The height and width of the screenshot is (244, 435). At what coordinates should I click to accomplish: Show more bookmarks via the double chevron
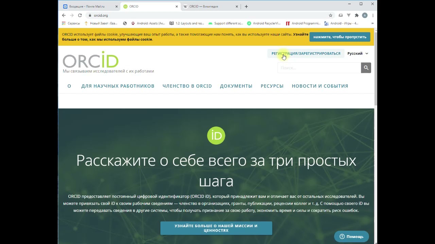(x=372, y=23)
